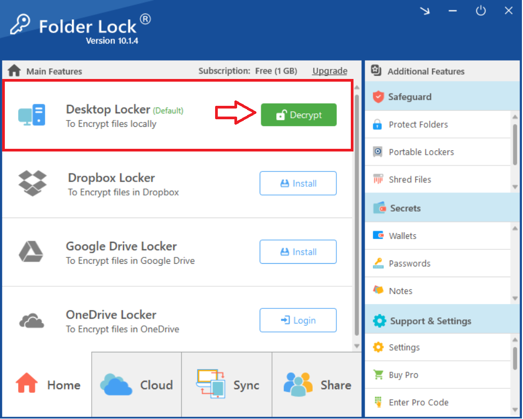Minimize the Folder Lock window

click(x=453, y=11)
